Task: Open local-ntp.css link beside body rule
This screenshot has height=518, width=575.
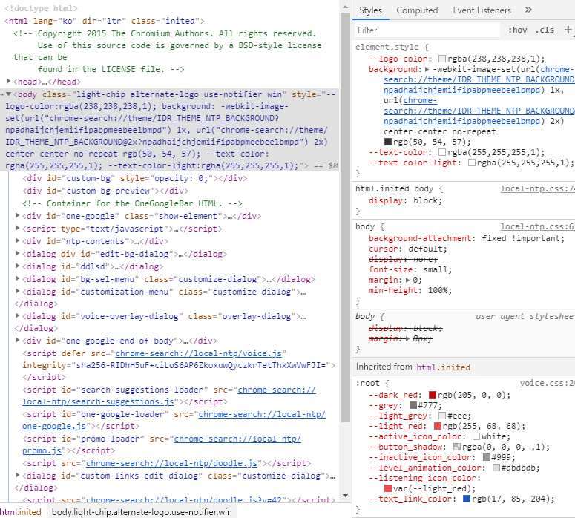Action: click(x=538, y=226)
